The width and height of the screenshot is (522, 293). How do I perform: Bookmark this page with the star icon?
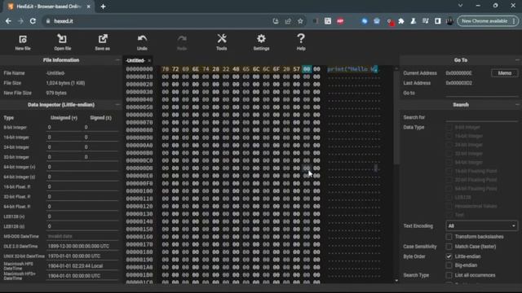point(300,21)
